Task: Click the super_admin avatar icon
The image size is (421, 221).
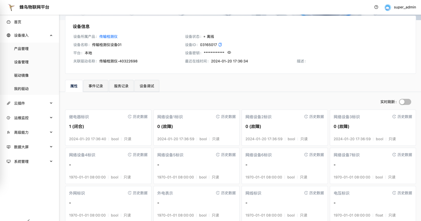Action: (x=388, y=7)
